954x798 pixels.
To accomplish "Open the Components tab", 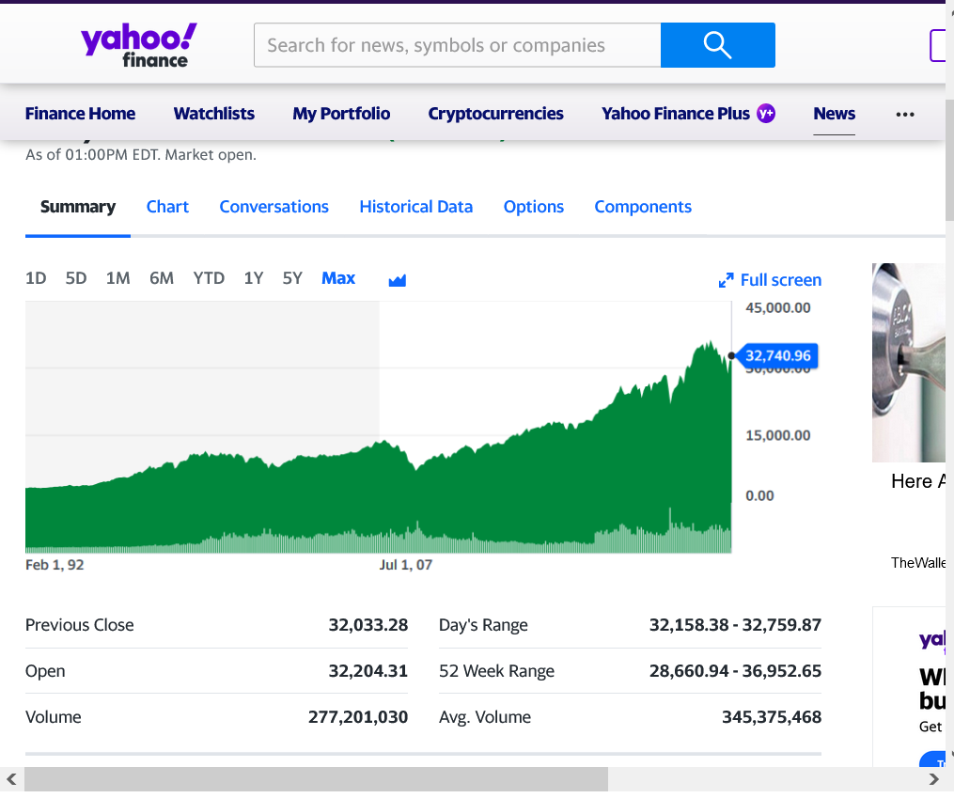I will tap(643, 207).
